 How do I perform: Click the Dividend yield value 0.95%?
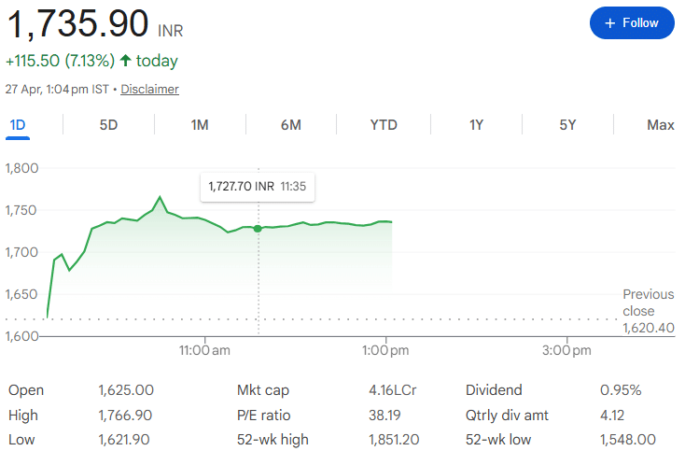pyautogui.click(x=620, y=390)
